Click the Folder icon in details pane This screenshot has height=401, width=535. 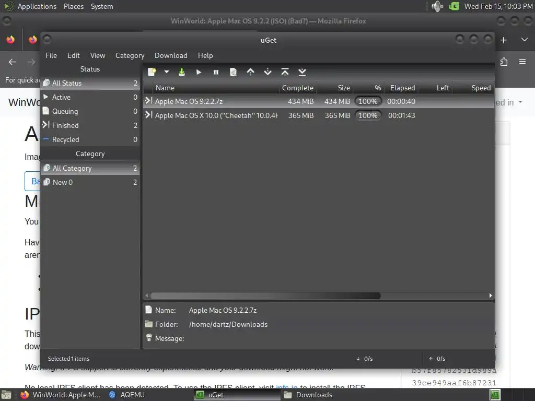[x=149, y=324]
